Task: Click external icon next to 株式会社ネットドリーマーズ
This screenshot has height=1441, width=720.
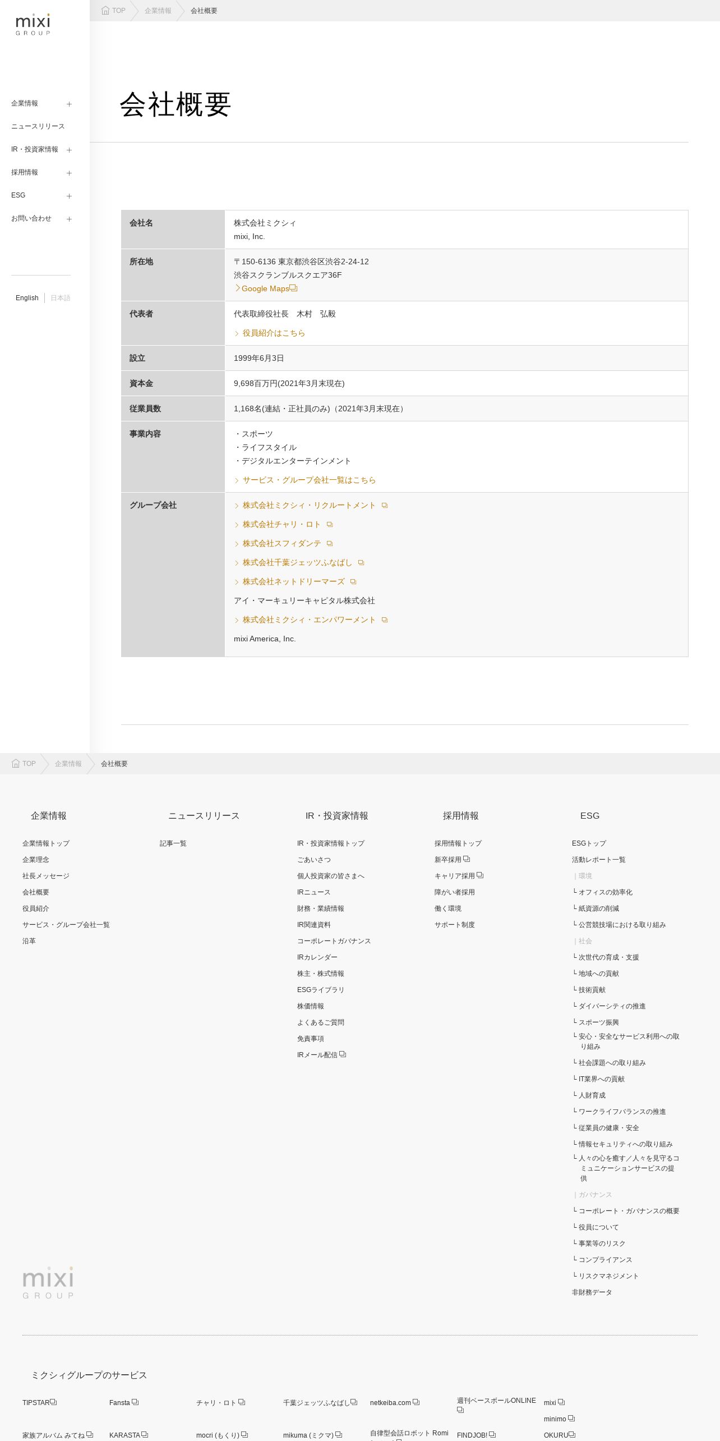Action: coord(353,582)
